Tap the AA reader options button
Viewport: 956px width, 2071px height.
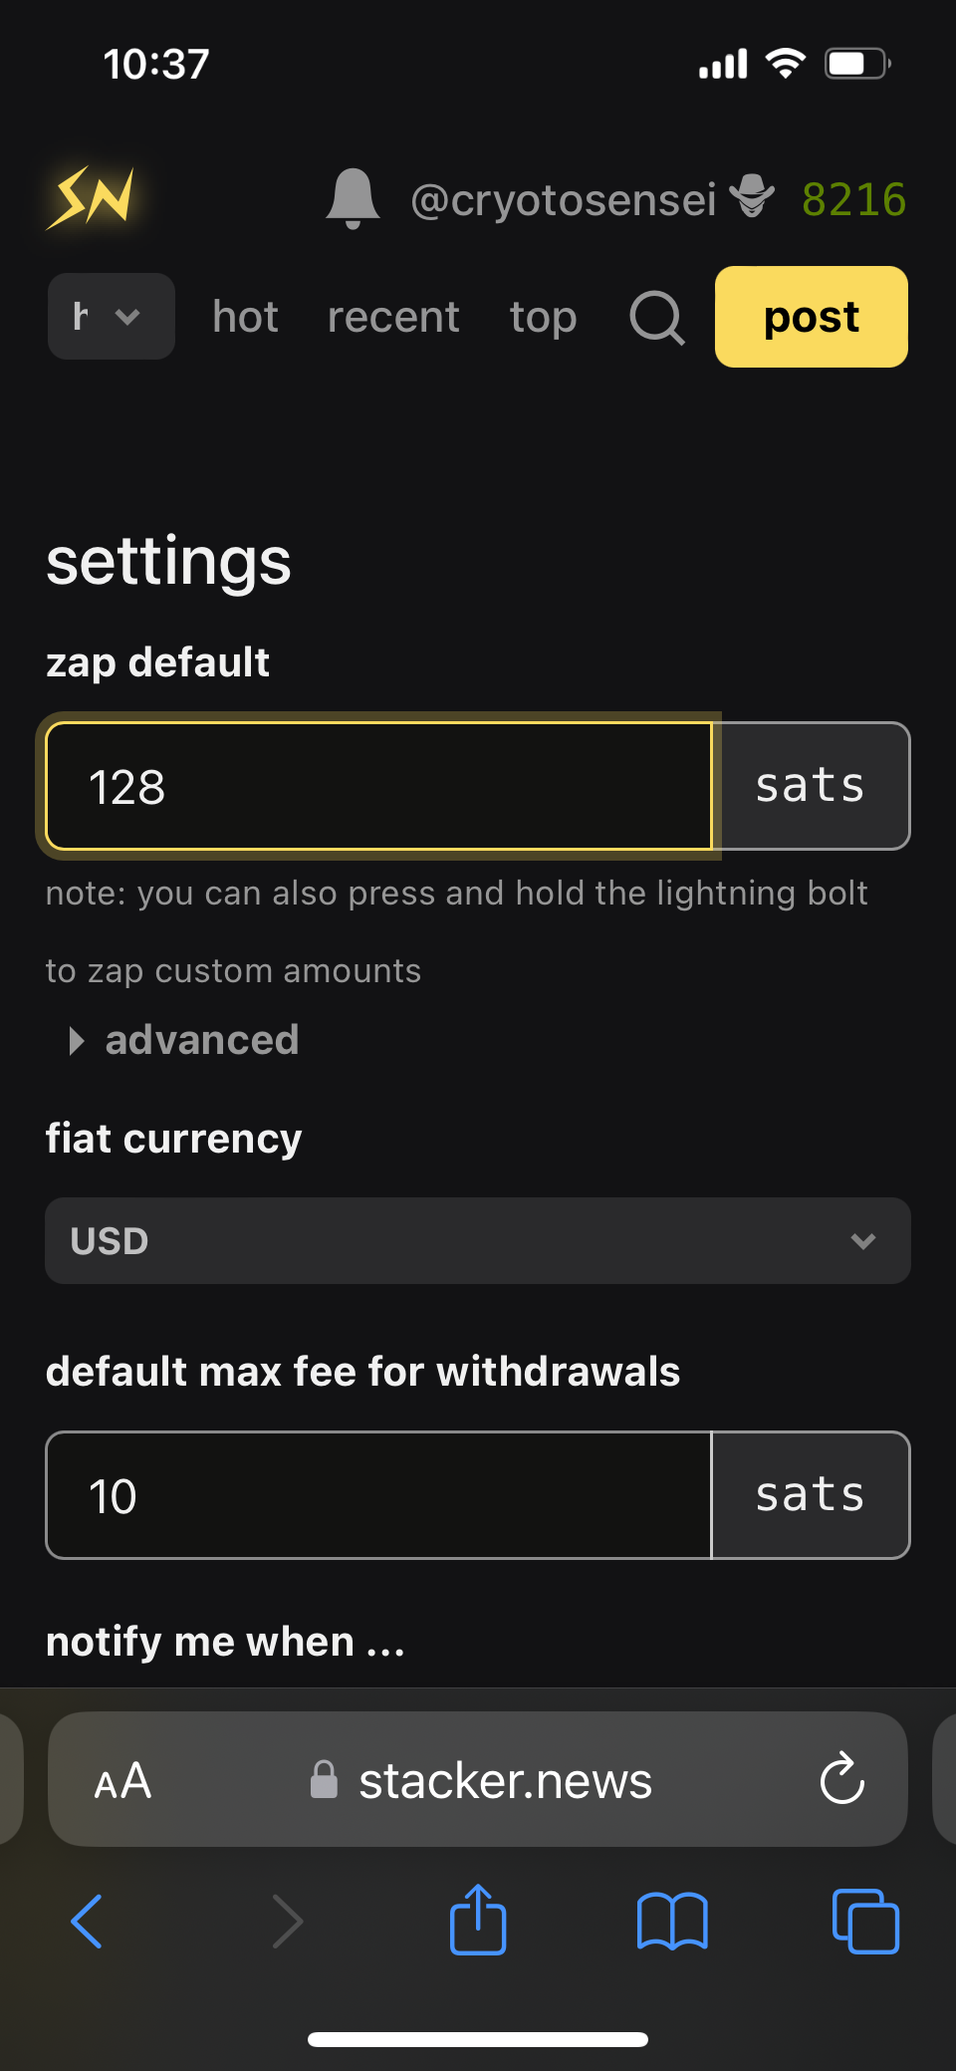122,1780
